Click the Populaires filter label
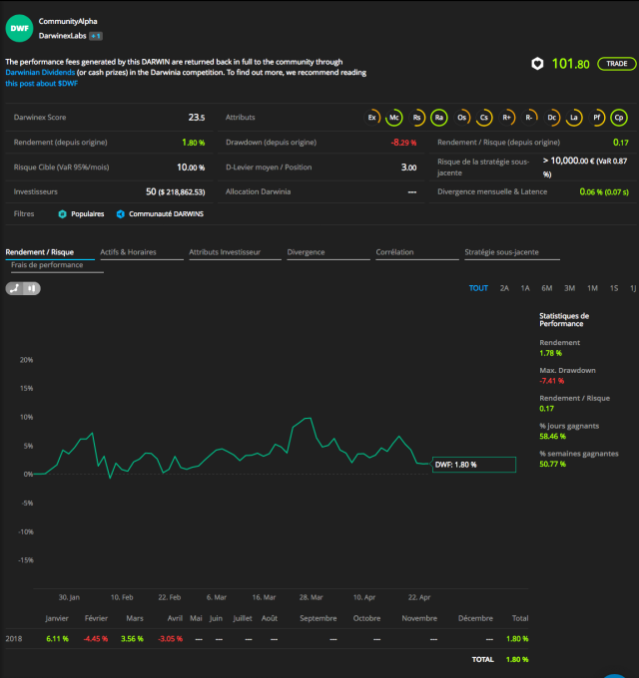The width and height of the screenshot is (639, 678). (x=88, y=214)
